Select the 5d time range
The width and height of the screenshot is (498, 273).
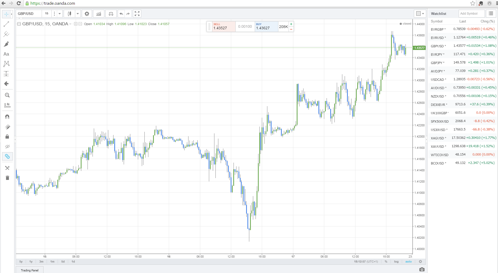click(x=63, y=261)
